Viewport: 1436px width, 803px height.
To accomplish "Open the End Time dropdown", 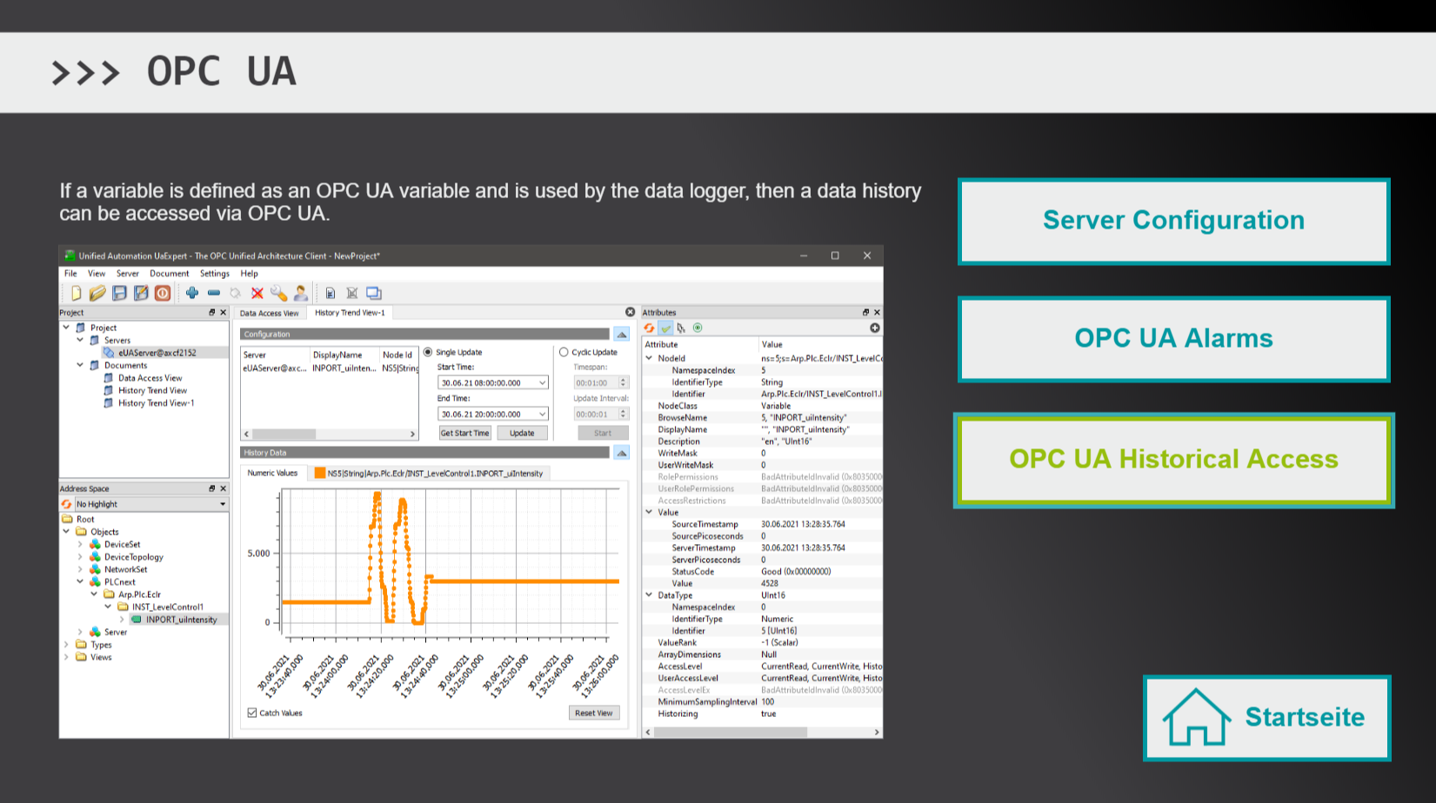I will coord(542,414).
